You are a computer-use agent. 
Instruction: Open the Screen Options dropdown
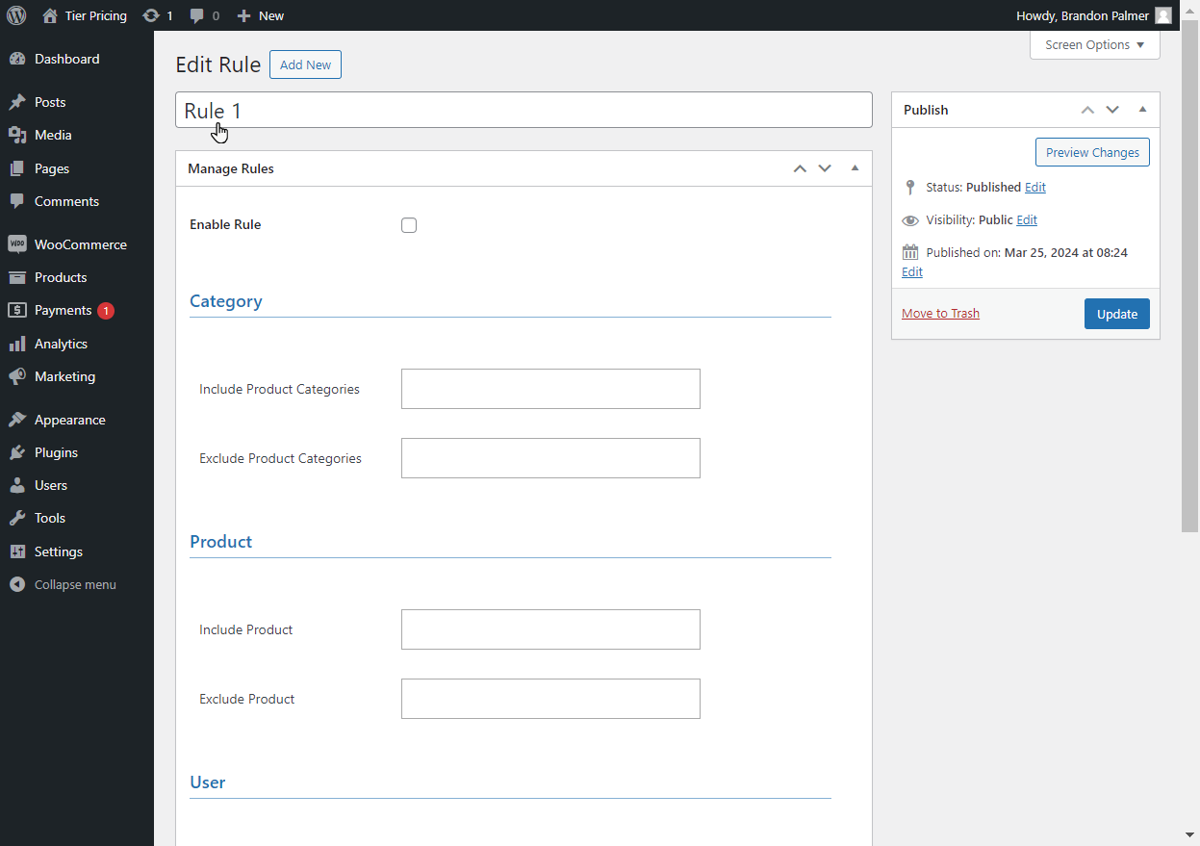point(1095,45)
